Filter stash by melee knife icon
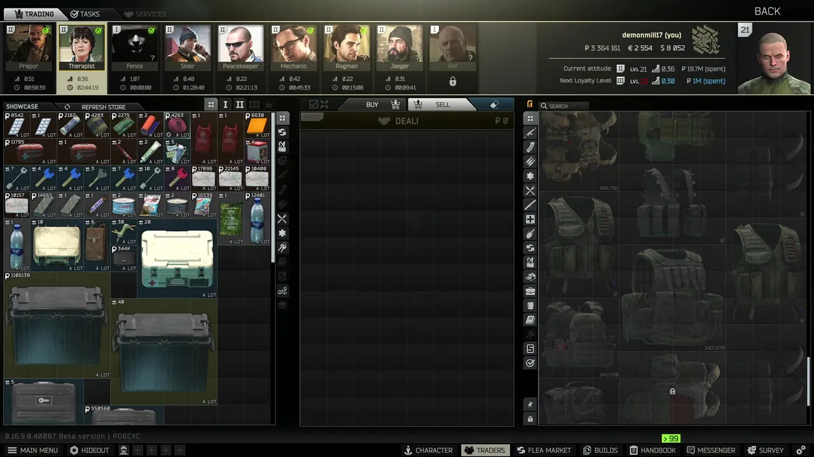814x457 pixels. [x=530, y=205]
